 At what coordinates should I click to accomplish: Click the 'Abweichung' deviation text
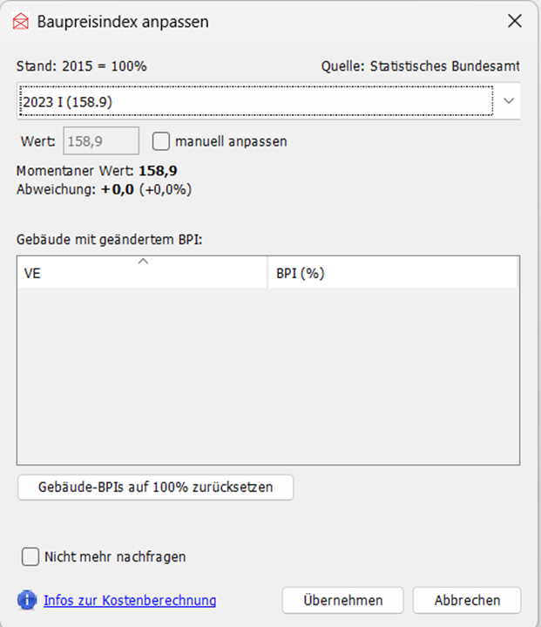pos(105,188)
